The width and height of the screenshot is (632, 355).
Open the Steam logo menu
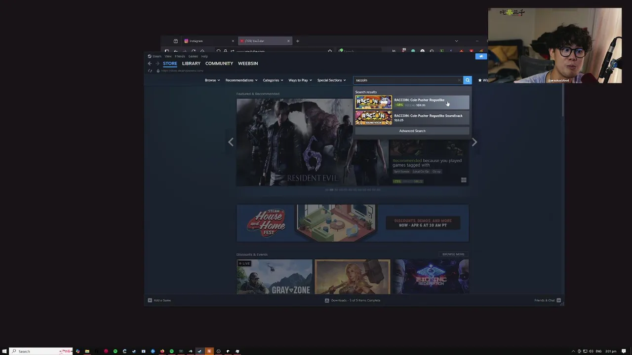point(155,56)
